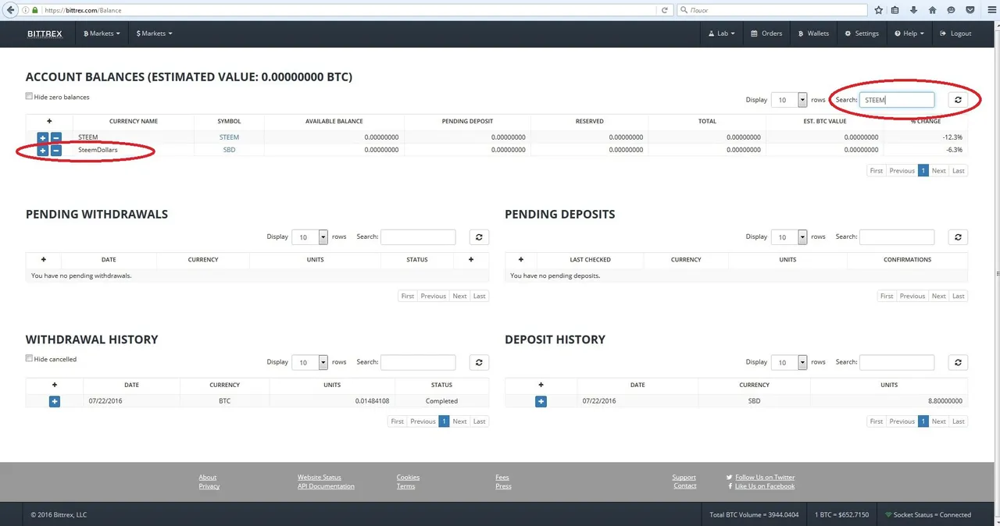Open Like Us on Facebook link
Viewport: 1000px width, 526px height.
click(765, 486)
